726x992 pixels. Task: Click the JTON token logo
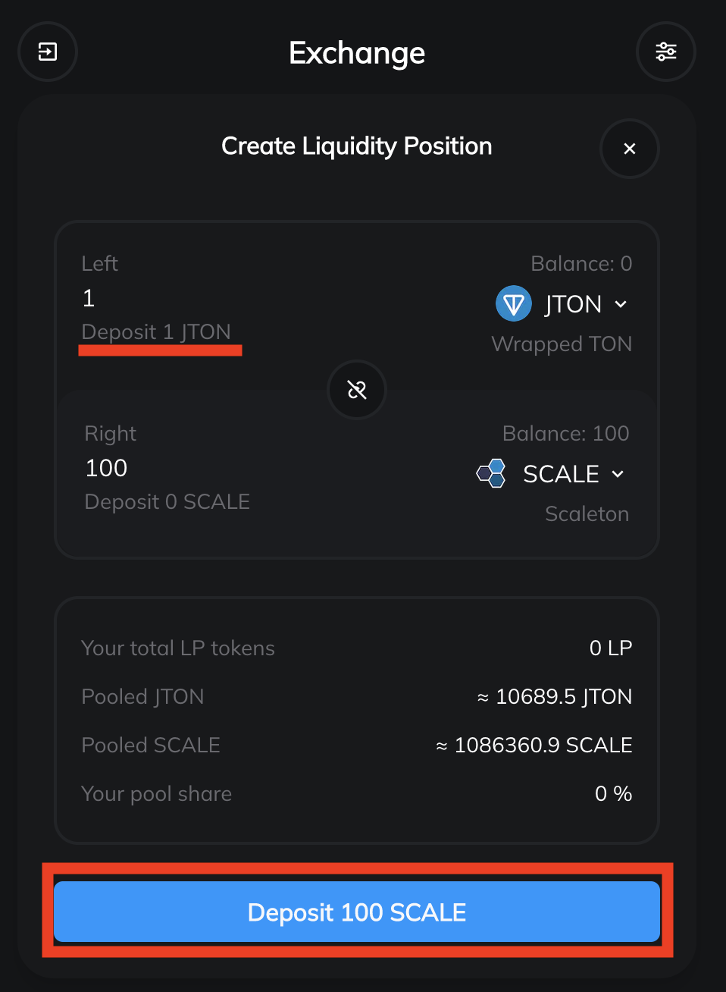514,304
